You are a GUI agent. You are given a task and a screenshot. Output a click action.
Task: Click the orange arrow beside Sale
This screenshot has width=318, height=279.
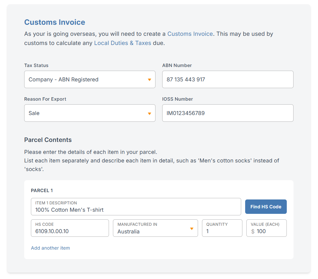point(149,113)
